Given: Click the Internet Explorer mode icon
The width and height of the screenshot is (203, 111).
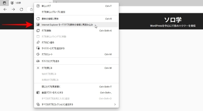Looking at the screenshot, I should [38, 25].
